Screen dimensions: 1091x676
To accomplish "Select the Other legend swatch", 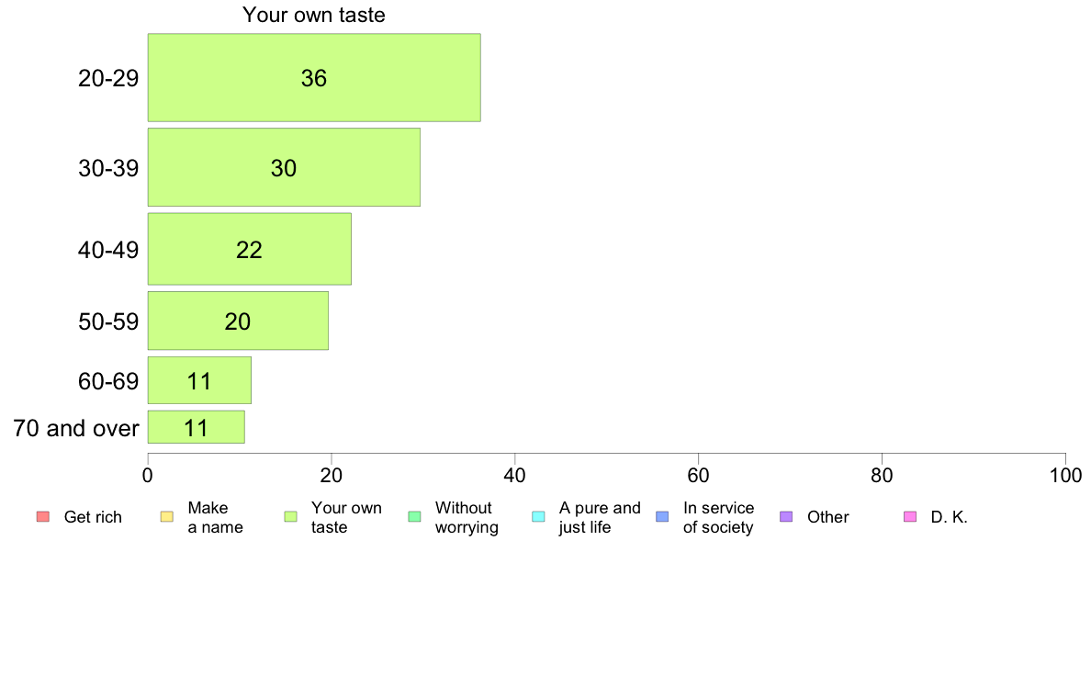I will [x=786, y=516].
